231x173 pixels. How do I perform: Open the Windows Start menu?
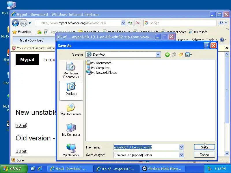tap(14, 169)
